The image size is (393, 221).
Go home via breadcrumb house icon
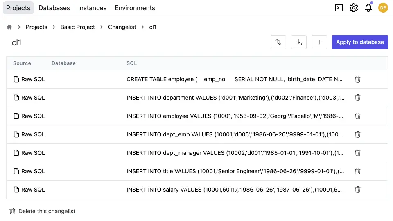click(x=9, y=27)
